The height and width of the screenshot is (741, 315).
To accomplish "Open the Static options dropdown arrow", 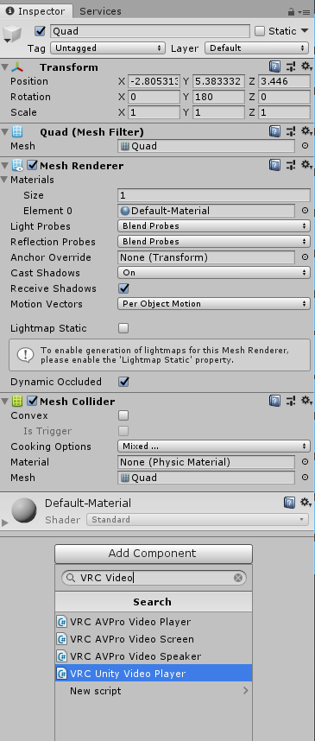I will pos(306,31).
